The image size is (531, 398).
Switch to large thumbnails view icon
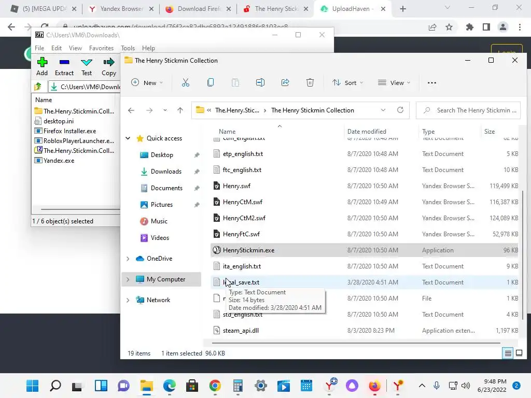click(519, 353)
